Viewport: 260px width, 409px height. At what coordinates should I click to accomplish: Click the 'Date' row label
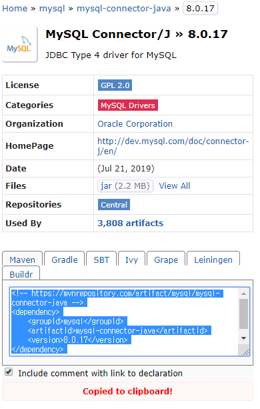(16, 169)
